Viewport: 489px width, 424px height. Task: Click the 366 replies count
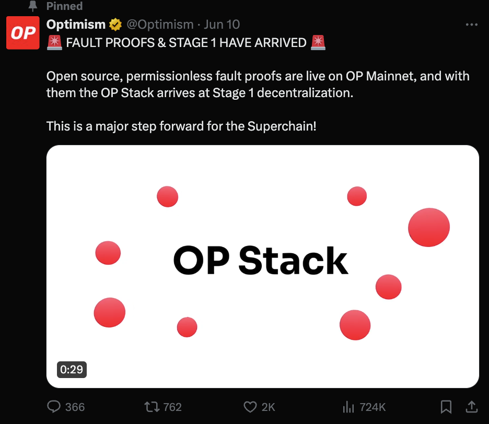75,407
